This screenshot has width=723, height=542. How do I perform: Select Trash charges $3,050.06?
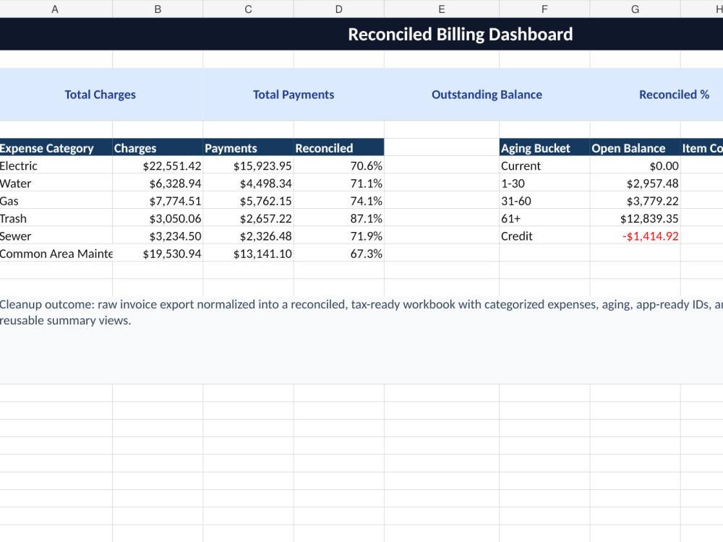158,218
